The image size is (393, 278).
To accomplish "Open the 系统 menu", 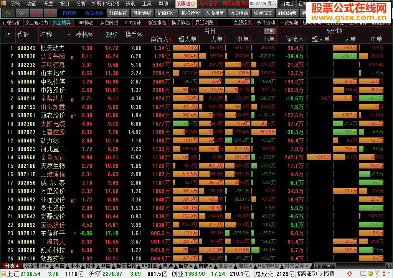I will (15, 3).
